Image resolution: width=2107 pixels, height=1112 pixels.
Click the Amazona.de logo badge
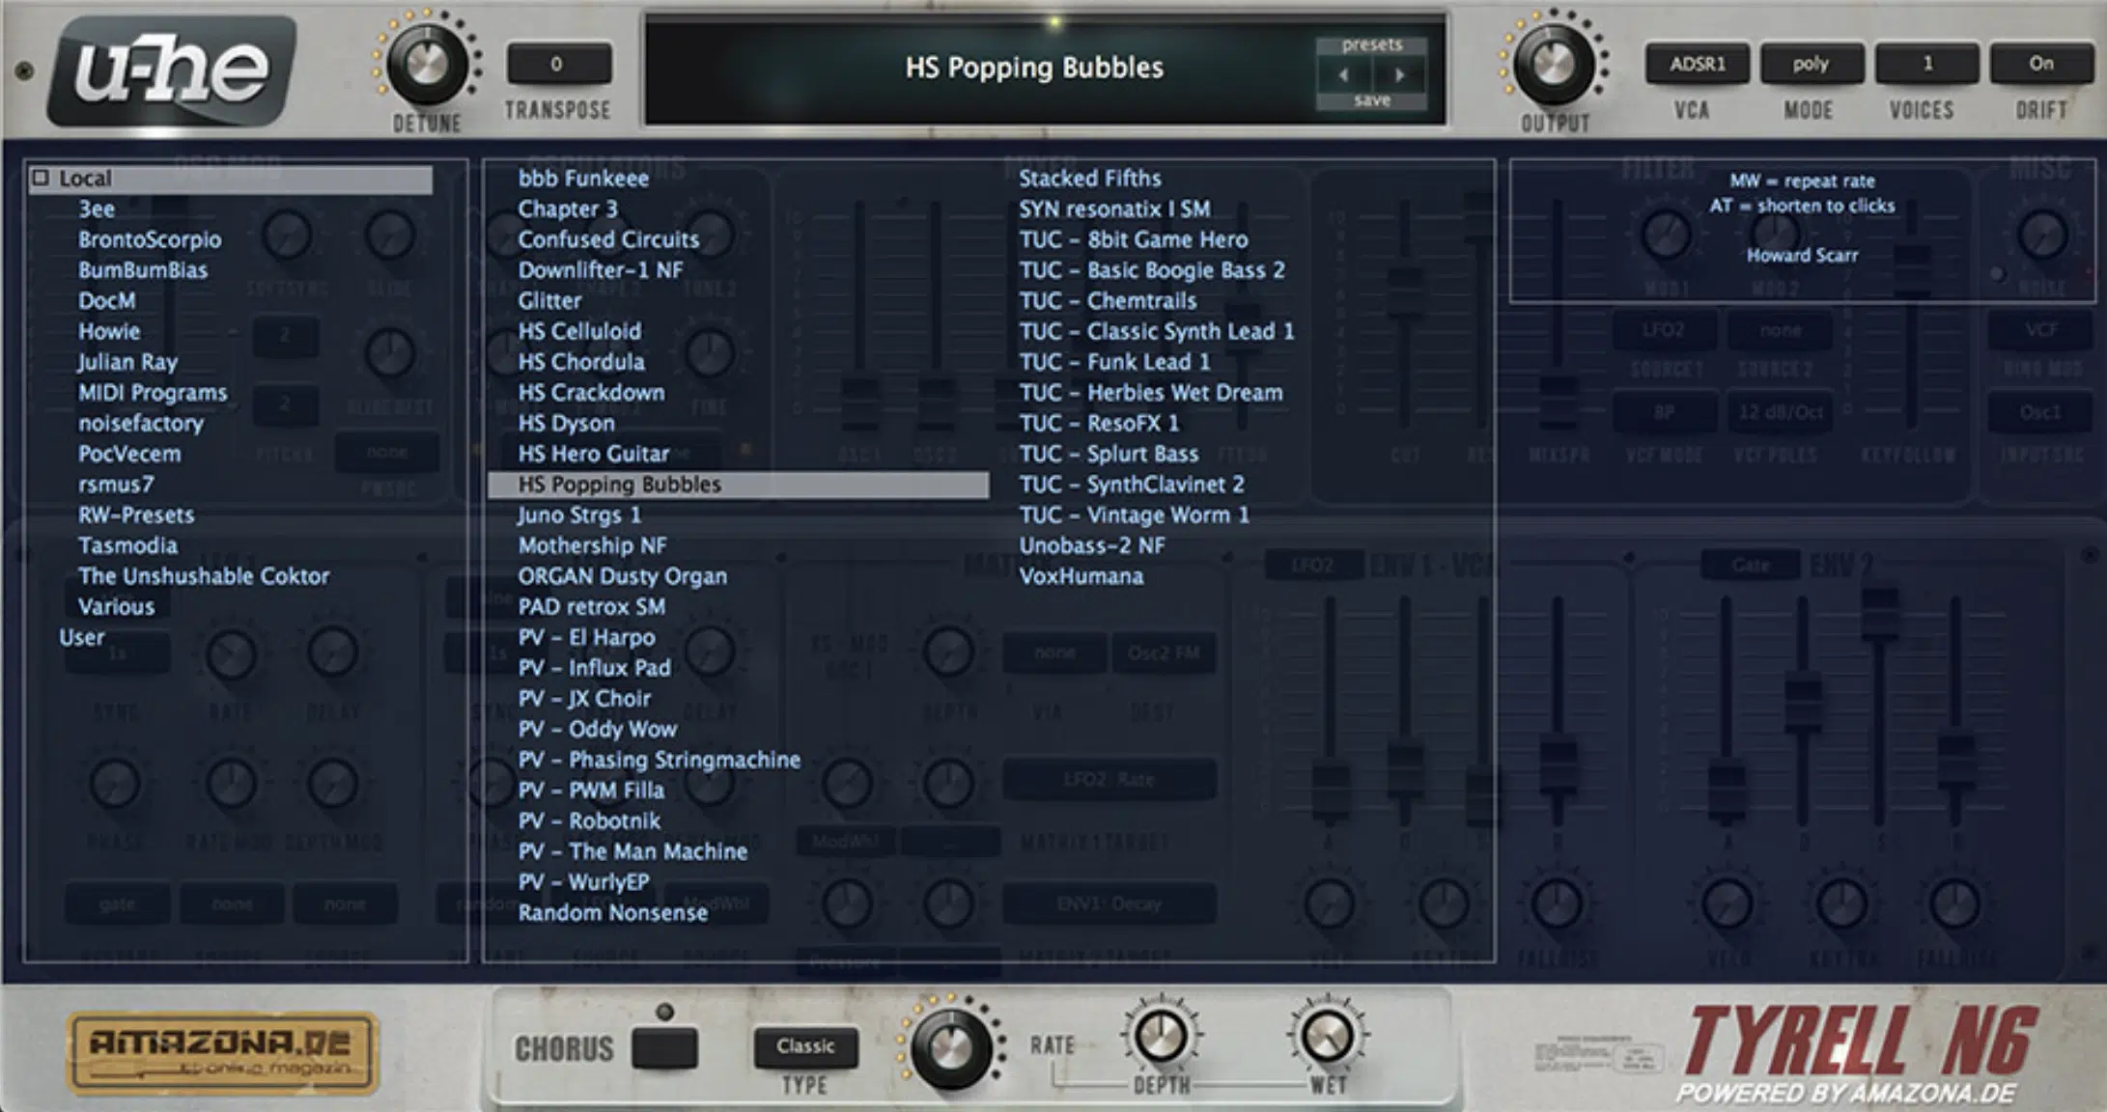tap(222, 1052)
